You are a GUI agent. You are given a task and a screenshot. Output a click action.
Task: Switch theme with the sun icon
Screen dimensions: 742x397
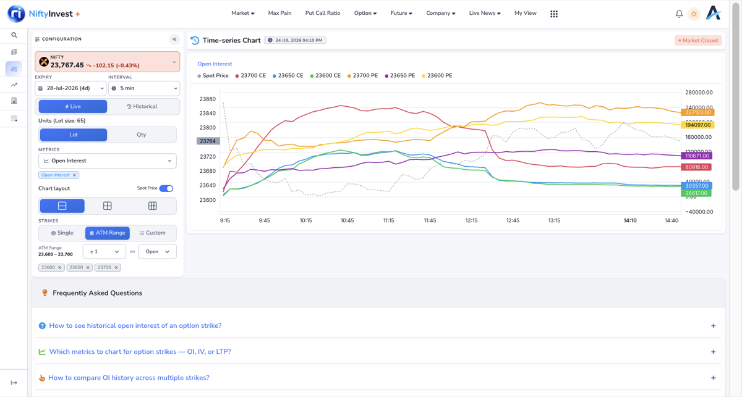click(694, 14)
